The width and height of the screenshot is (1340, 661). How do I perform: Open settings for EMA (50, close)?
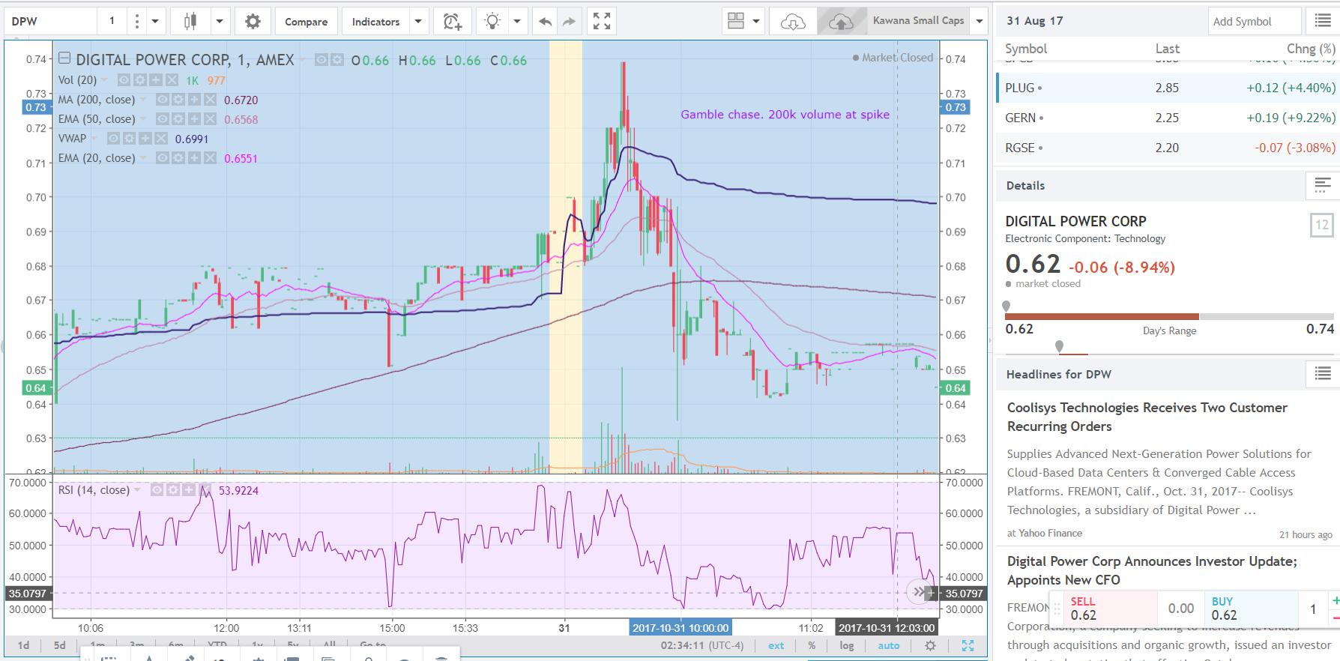[x=178, y=119]
